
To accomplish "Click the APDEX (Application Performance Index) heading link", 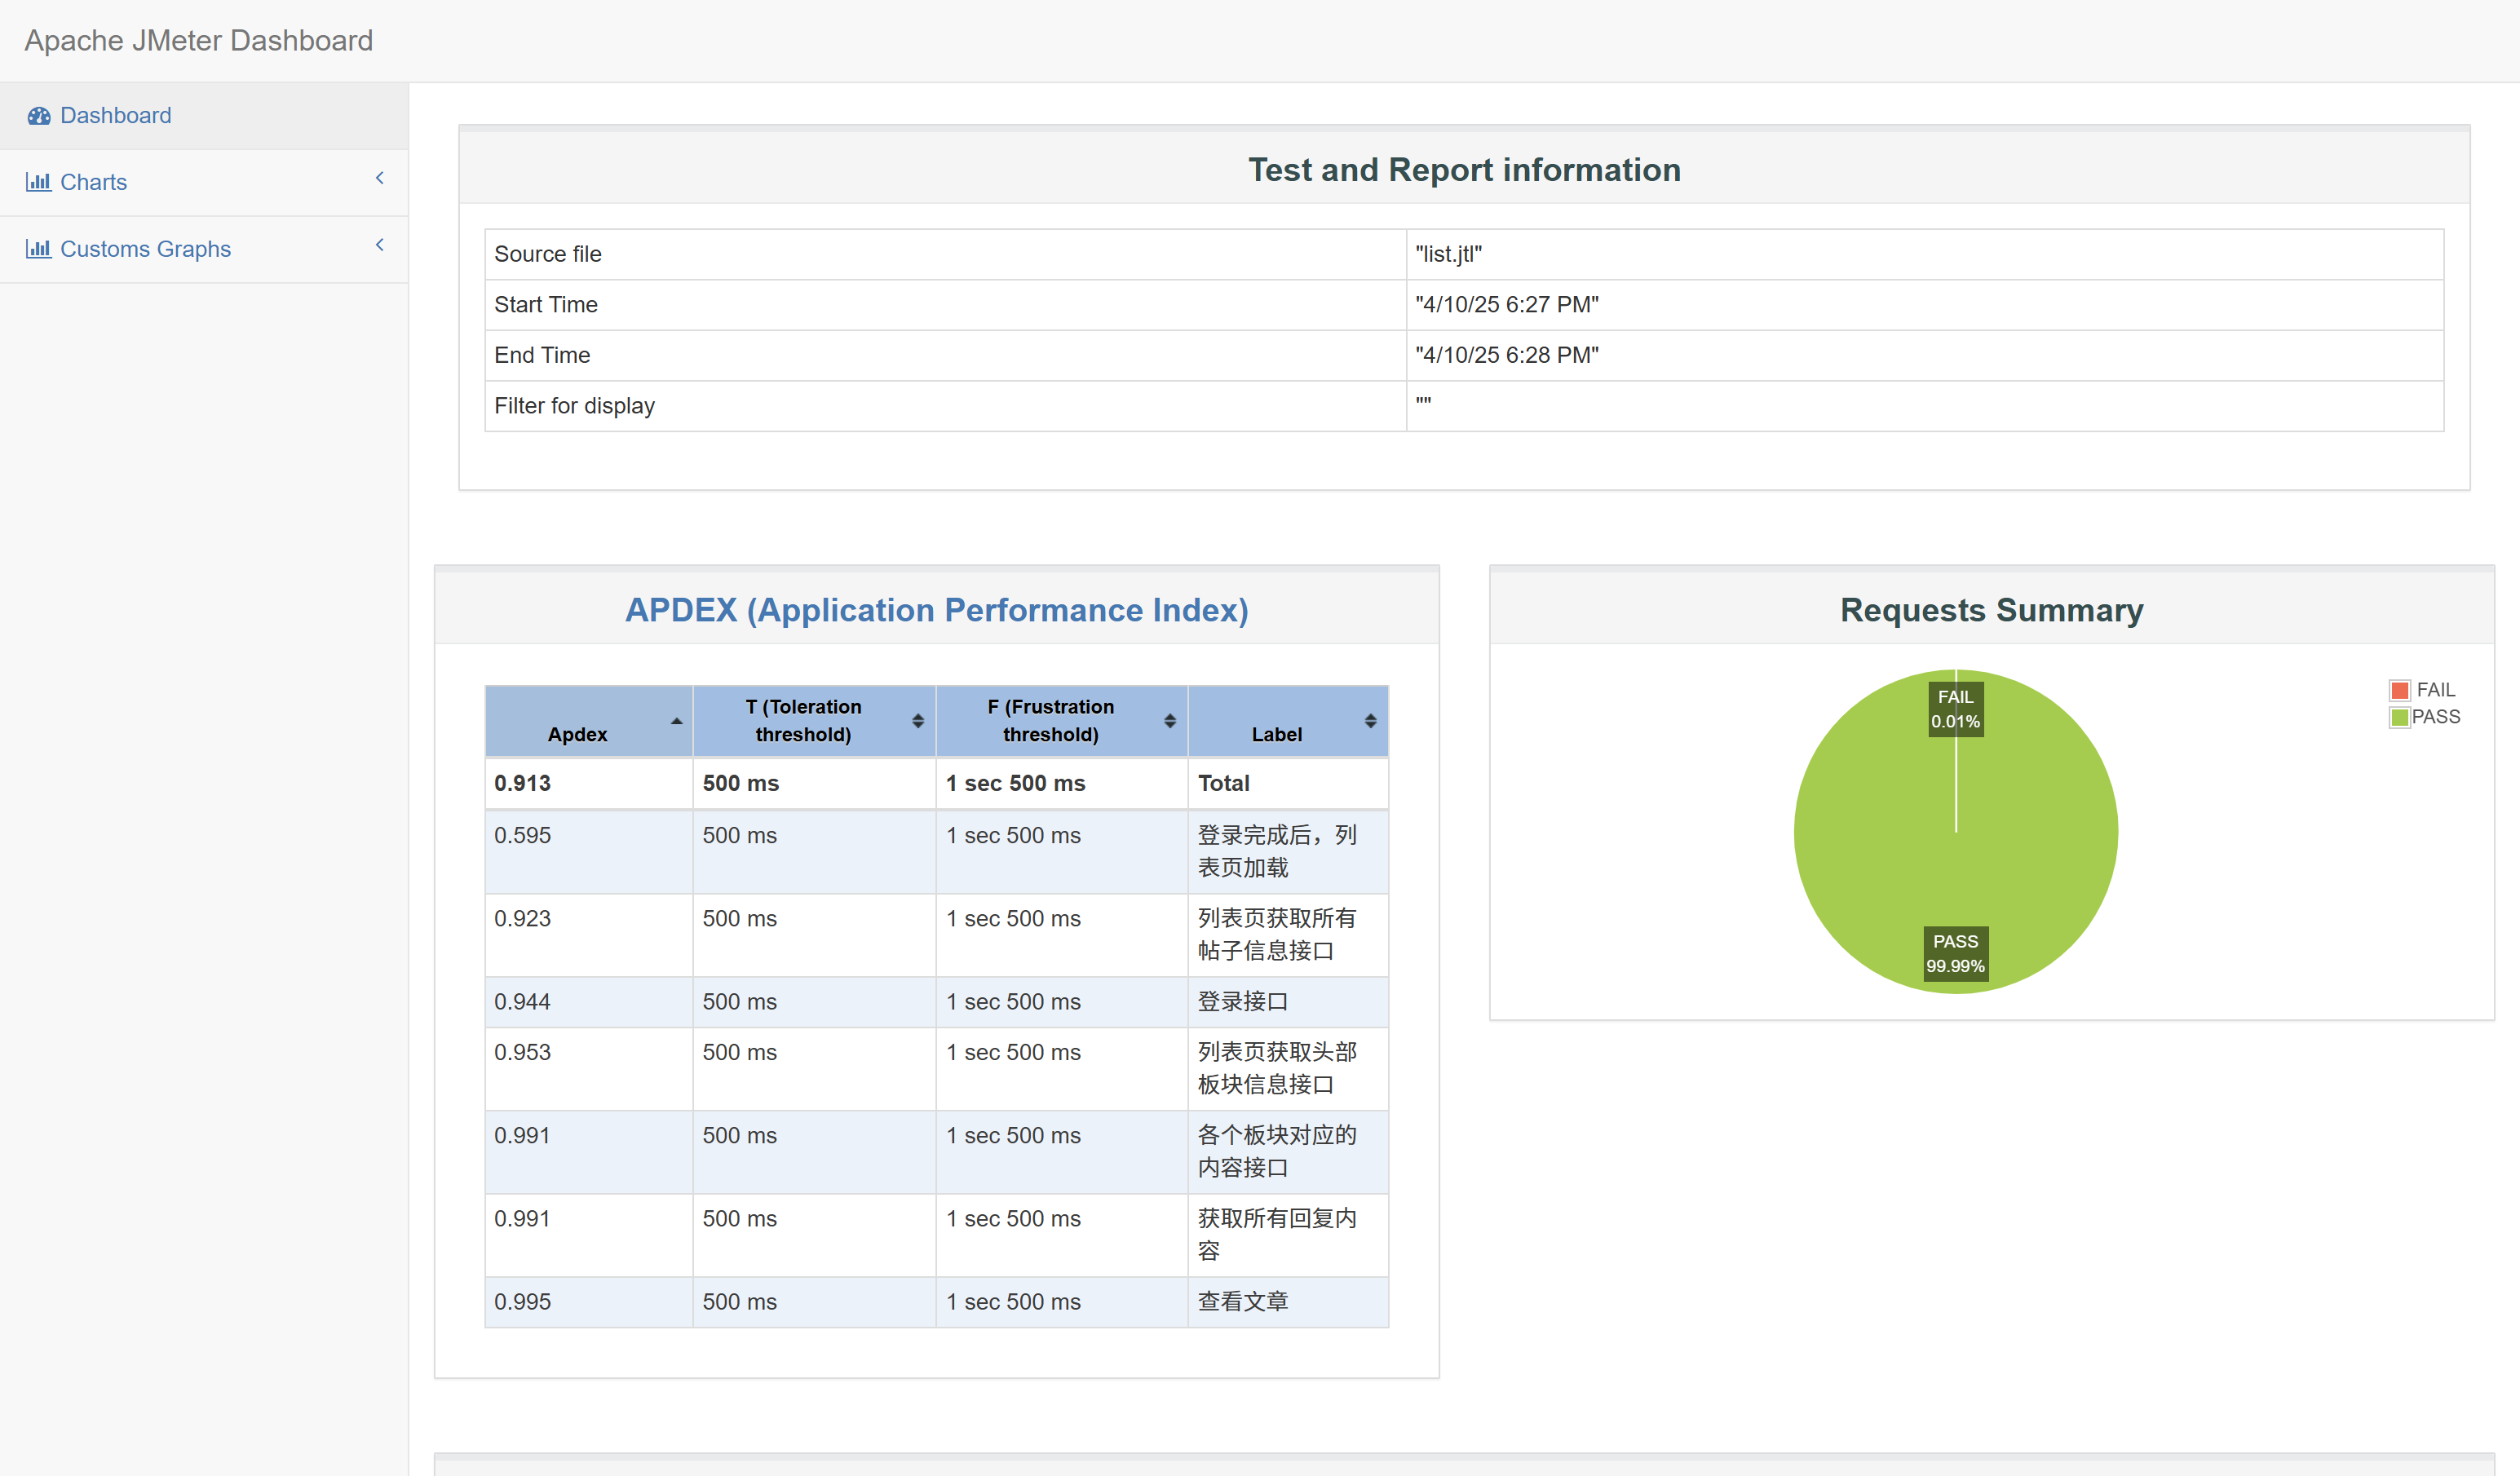I will tap(936, 610).
